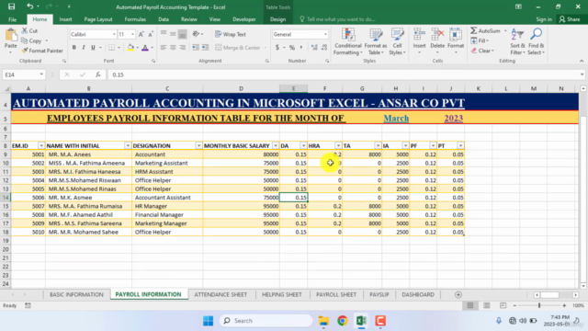Click the Save icon in title bar
588x331 pixels.
coord(11,6)
